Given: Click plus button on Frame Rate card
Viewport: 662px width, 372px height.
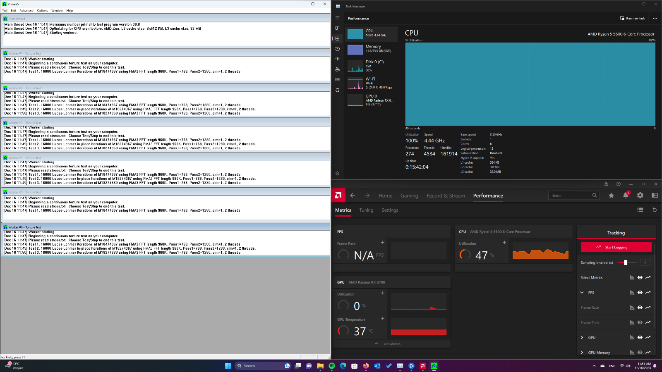Looking at the screenshot, I should [x=383, y=243].
